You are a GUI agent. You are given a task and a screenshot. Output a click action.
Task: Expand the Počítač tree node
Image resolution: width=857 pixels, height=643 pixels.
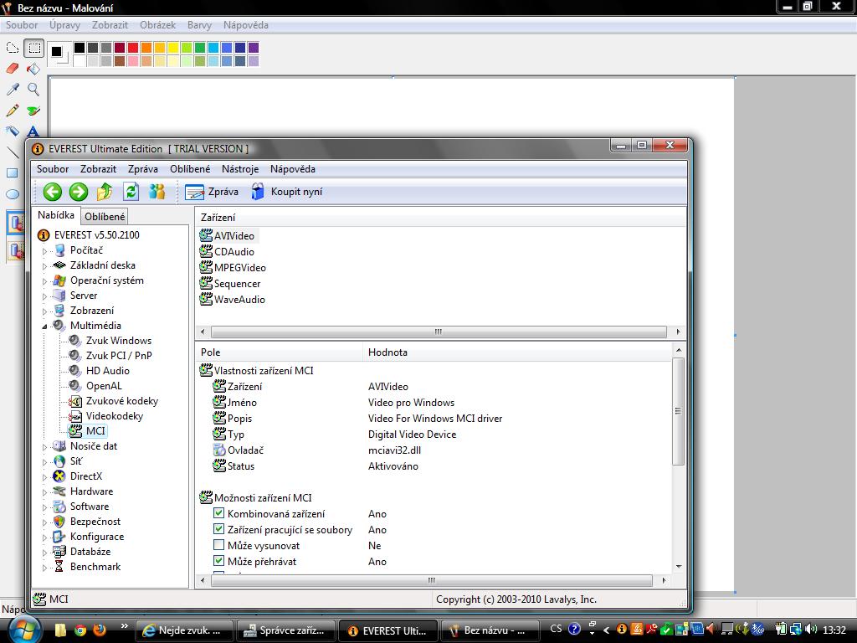point(45,251)
